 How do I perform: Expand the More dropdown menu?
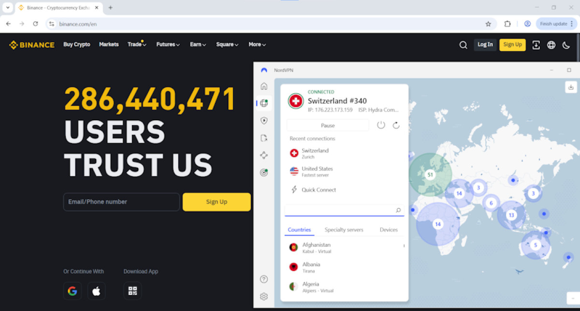click(258, 44)
